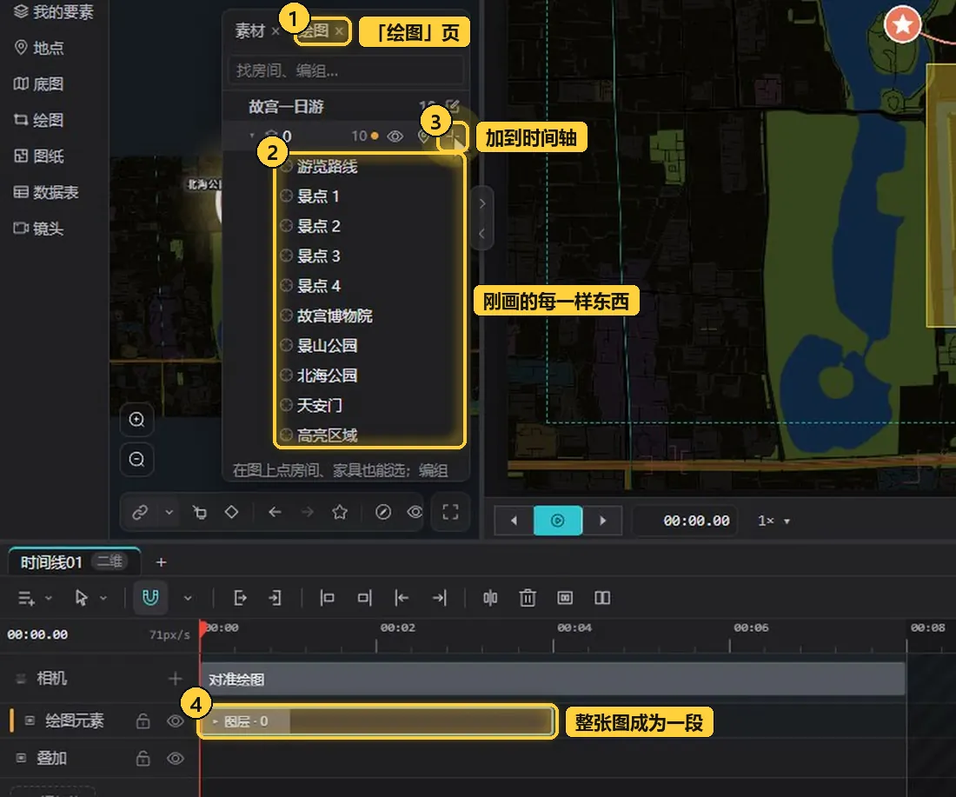Open the 1× playback speed dropdown

pos(774,521)
